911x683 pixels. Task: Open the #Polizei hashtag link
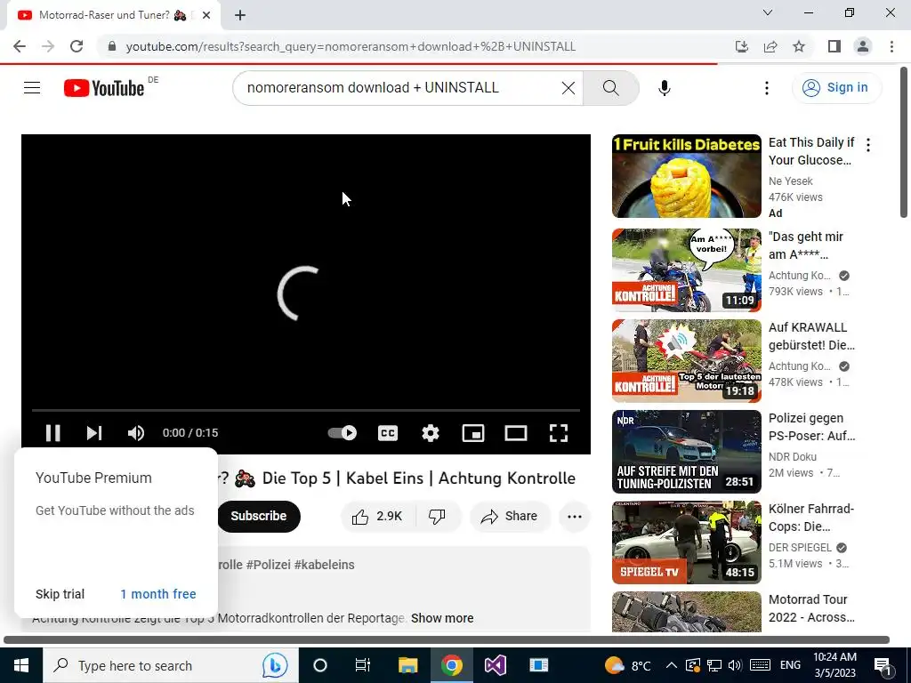click(269, 565)
